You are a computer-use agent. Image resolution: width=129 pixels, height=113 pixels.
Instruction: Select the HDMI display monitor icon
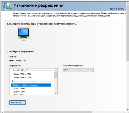tap(23, 33)
